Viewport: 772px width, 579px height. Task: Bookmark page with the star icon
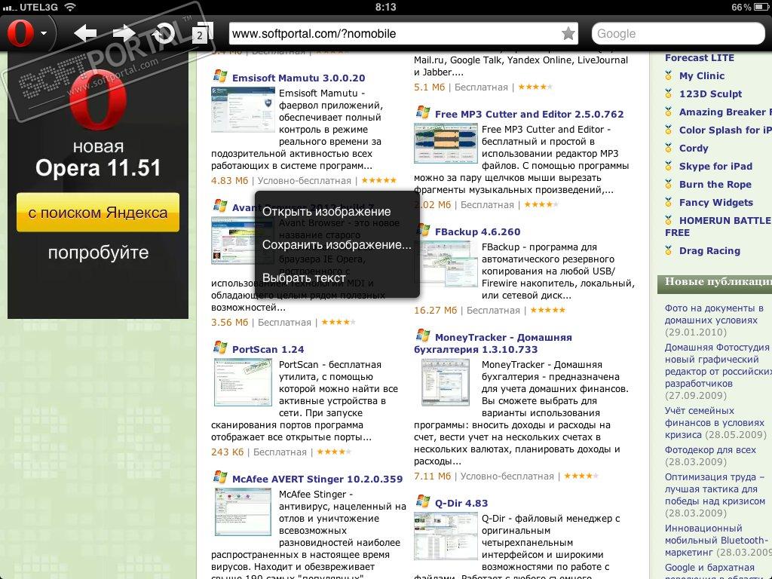coord(568,33)
